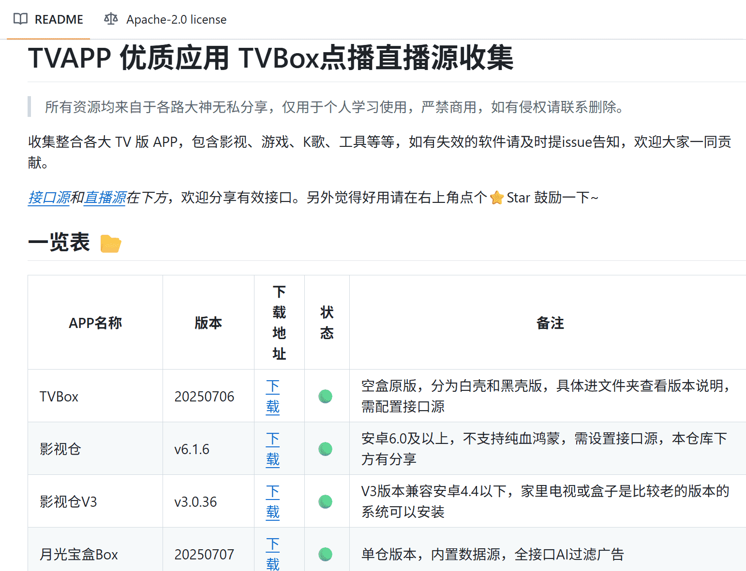Screen dimensions: 746x571
Task: Click the 版本 column header
Action: point(209,323)
